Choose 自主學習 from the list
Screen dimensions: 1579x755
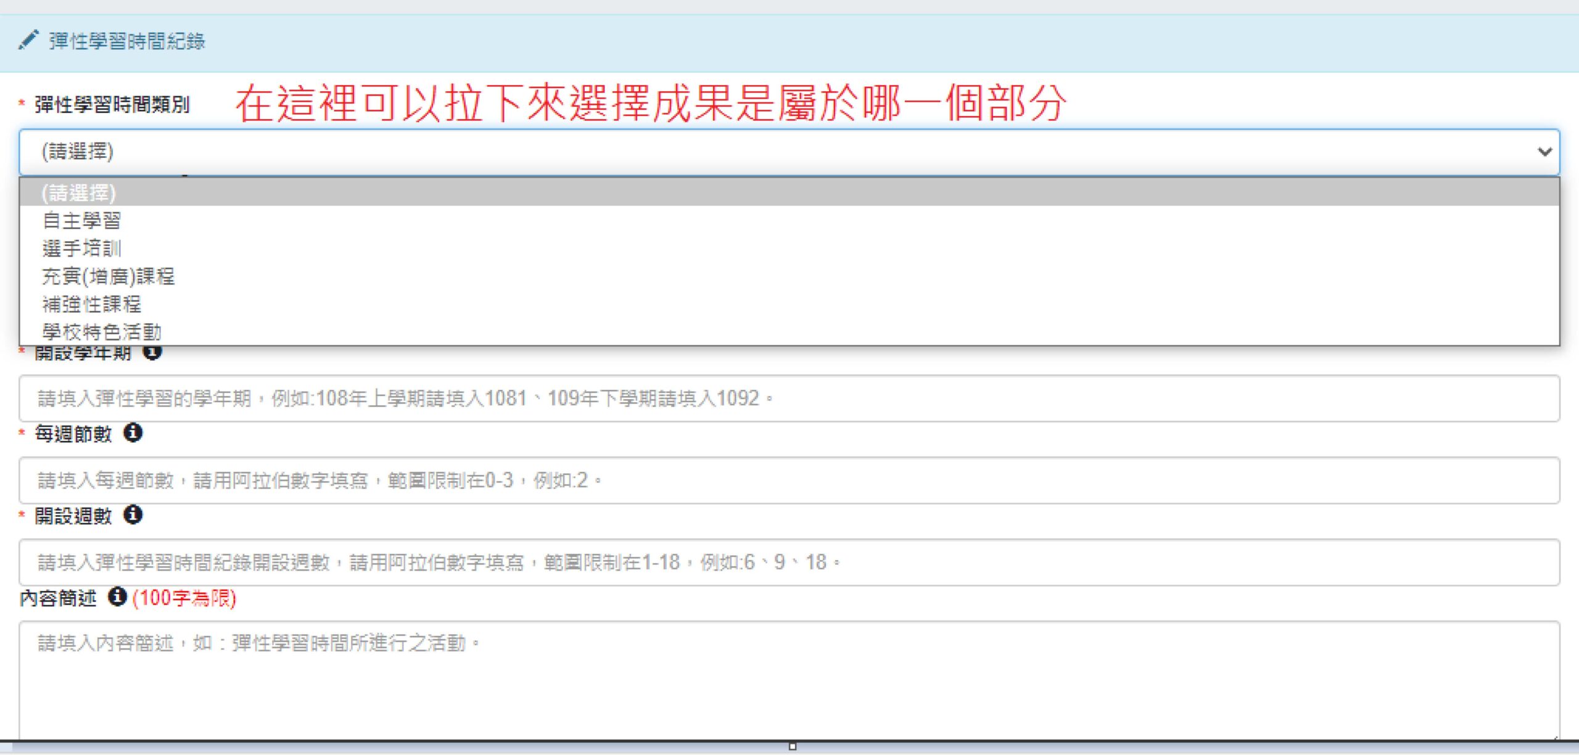(x=789, y=220)
